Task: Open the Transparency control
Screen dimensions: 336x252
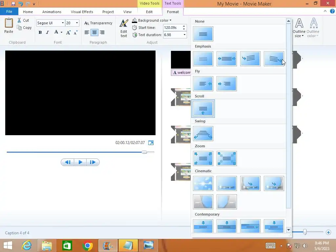Action: (98, 23)
